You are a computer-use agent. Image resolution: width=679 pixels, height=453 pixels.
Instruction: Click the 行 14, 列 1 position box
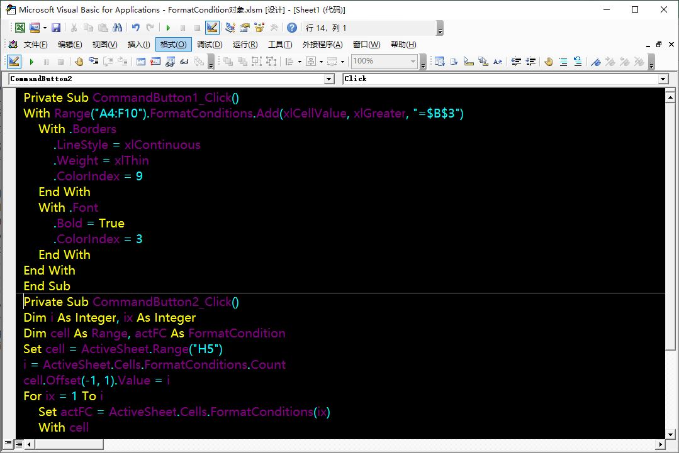click(369, 28)
